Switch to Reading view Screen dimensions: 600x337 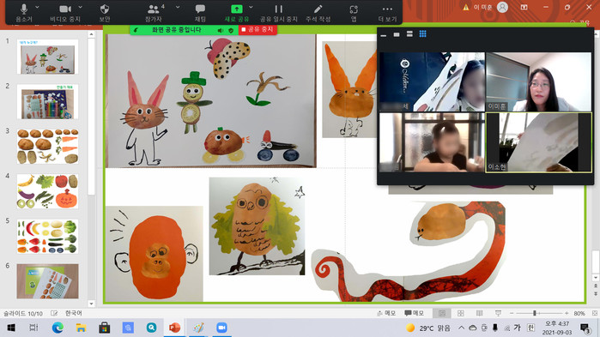(480, 313)
